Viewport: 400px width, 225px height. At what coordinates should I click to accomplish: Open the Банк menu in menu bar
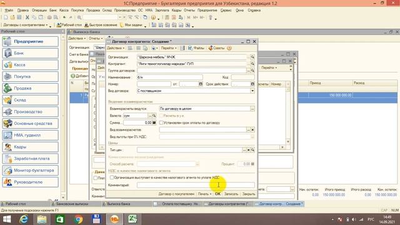pyautogui.click(x=53, y=10)
